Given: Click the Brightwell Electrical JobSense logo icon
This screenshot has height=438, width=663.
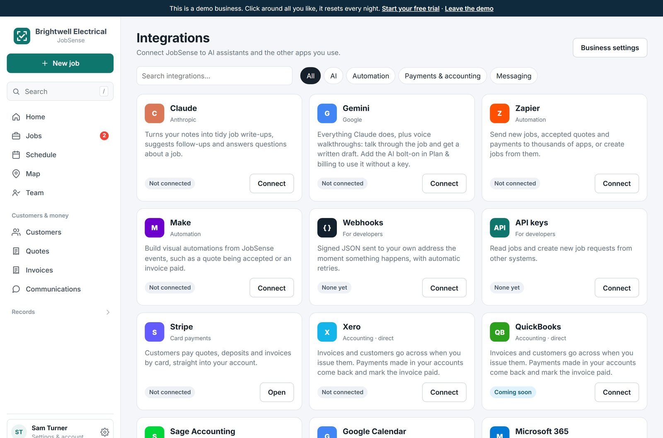Looking at the screenshot, I should point(22,36).
